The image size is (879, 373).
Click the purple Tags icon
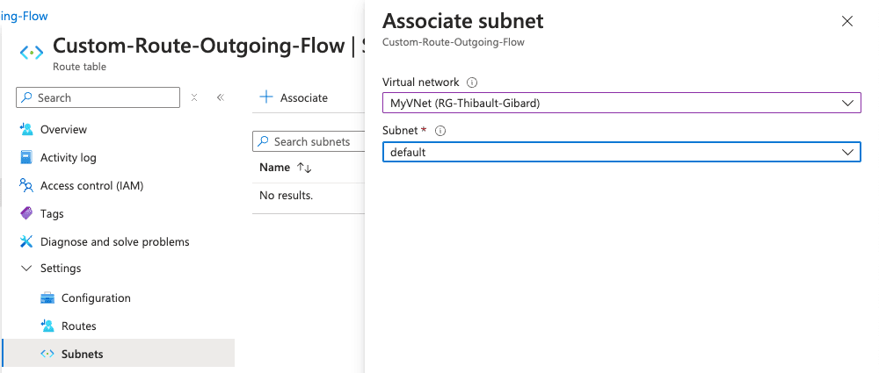26,213
